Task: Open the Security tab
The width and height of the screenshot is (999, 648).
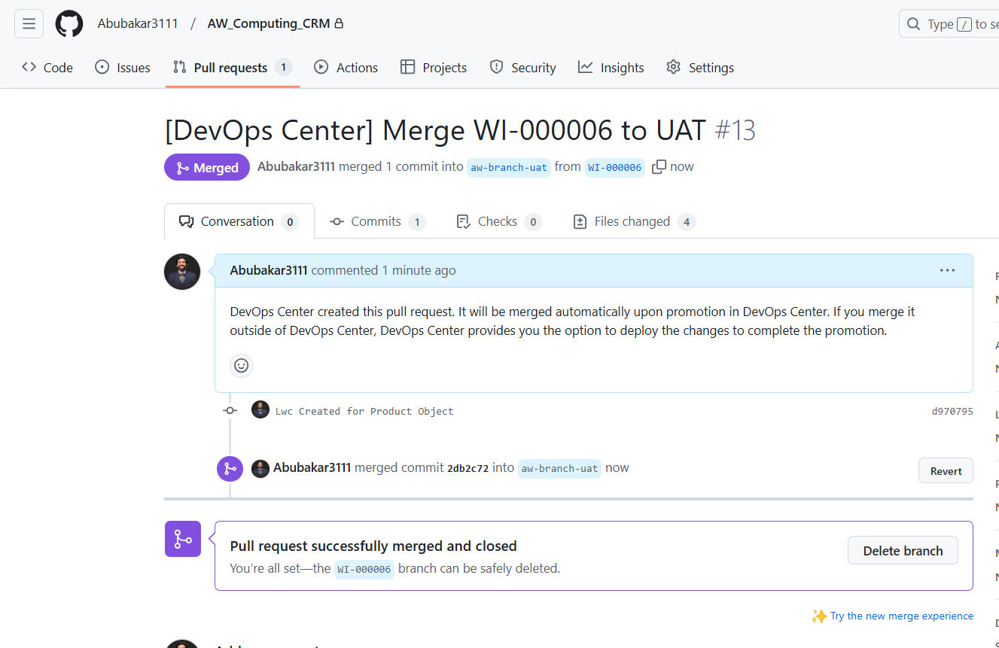Action: pos(522,67)
